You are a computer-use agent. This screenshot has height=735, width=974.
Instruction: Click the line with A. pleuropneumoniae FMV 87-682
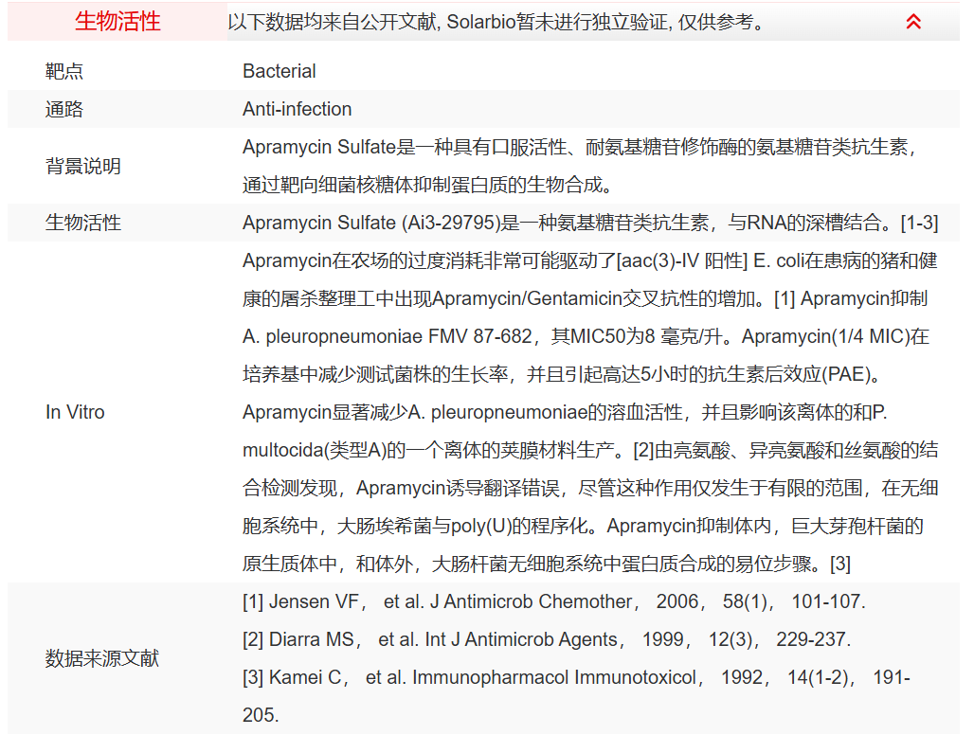tap(586, 336)
